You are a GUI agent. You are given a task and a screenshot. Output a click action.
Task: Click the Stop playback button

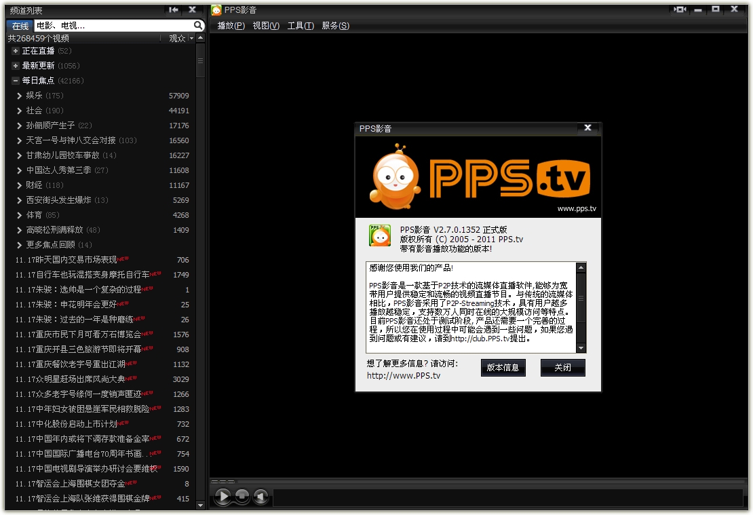(x=242, y=496)
